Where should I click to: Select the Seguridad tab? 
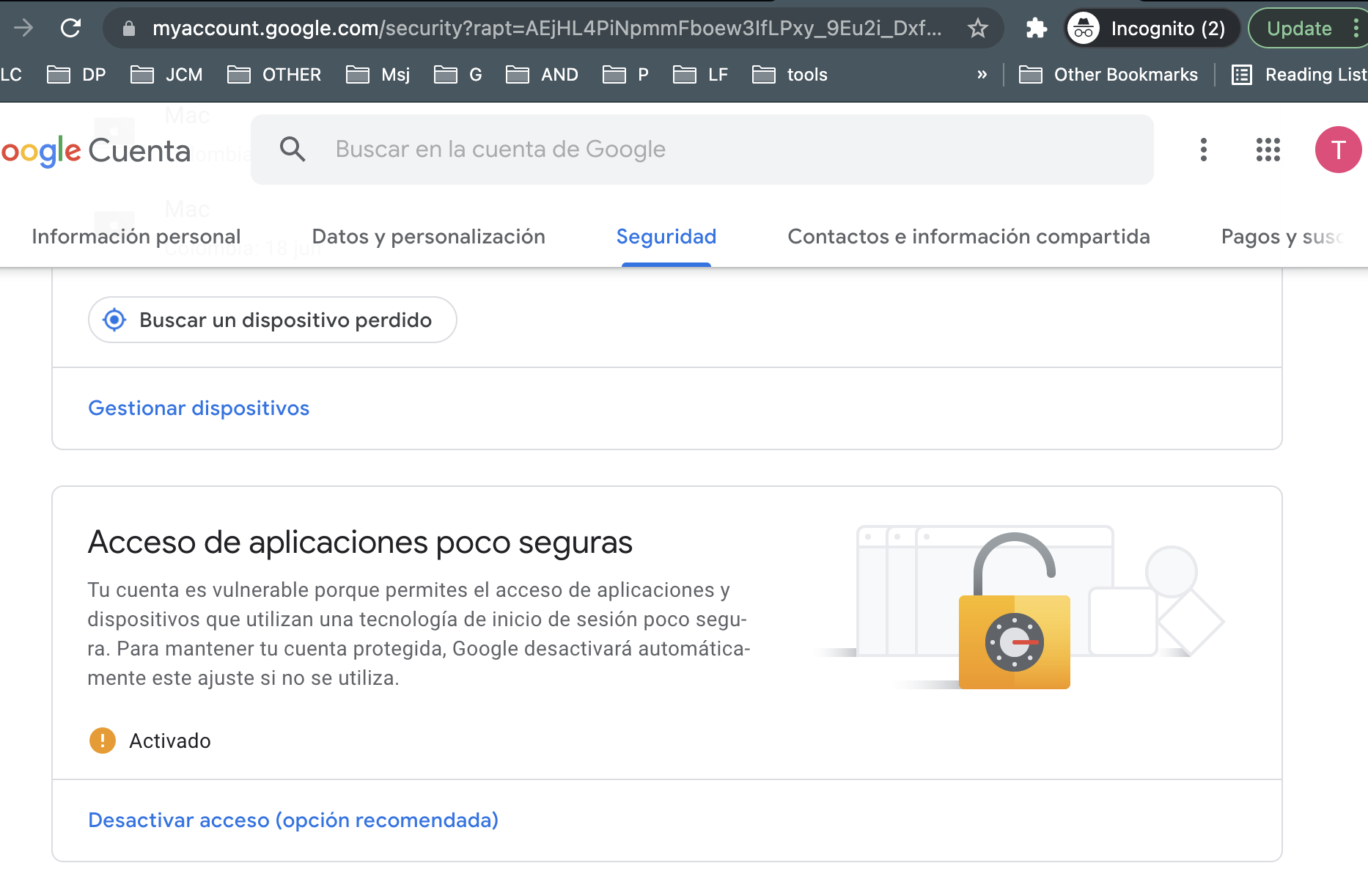point(666,237)
